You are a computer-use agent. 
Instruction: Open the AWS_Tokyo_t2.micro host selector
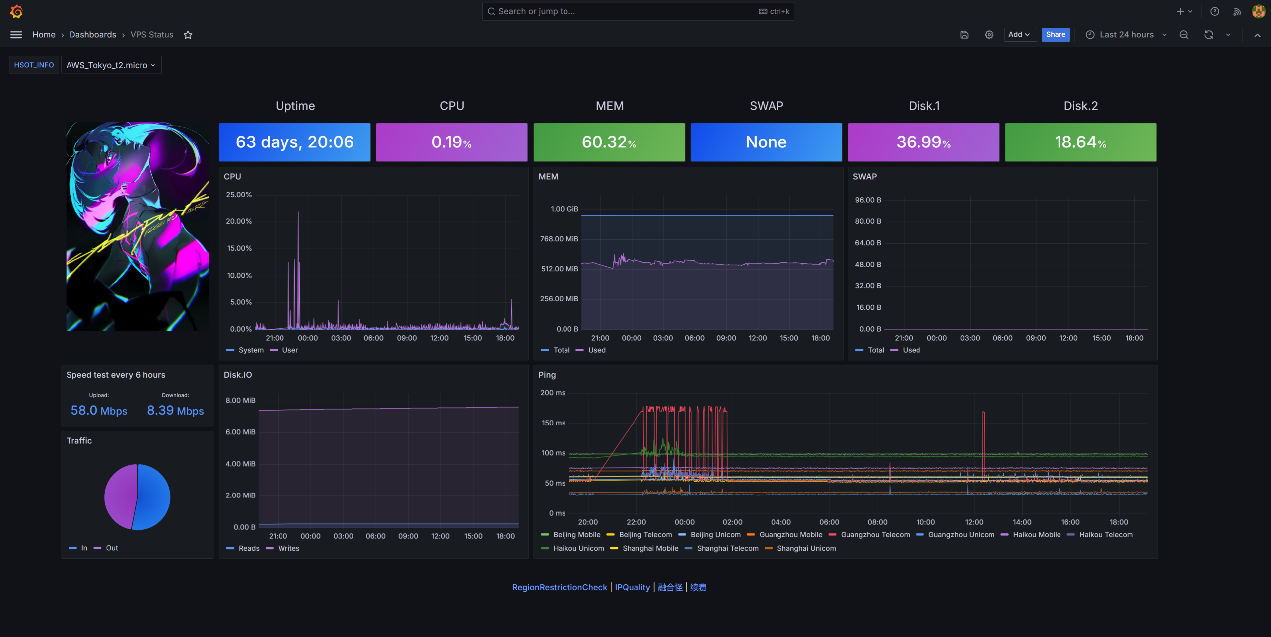111,65
